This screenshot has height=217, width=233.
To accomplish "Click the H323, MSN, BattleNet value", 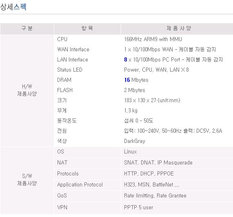I will [x=151, y=184].
